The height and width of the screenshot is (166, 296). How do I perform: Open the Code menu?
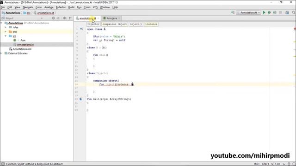click(x=38, y=7)
